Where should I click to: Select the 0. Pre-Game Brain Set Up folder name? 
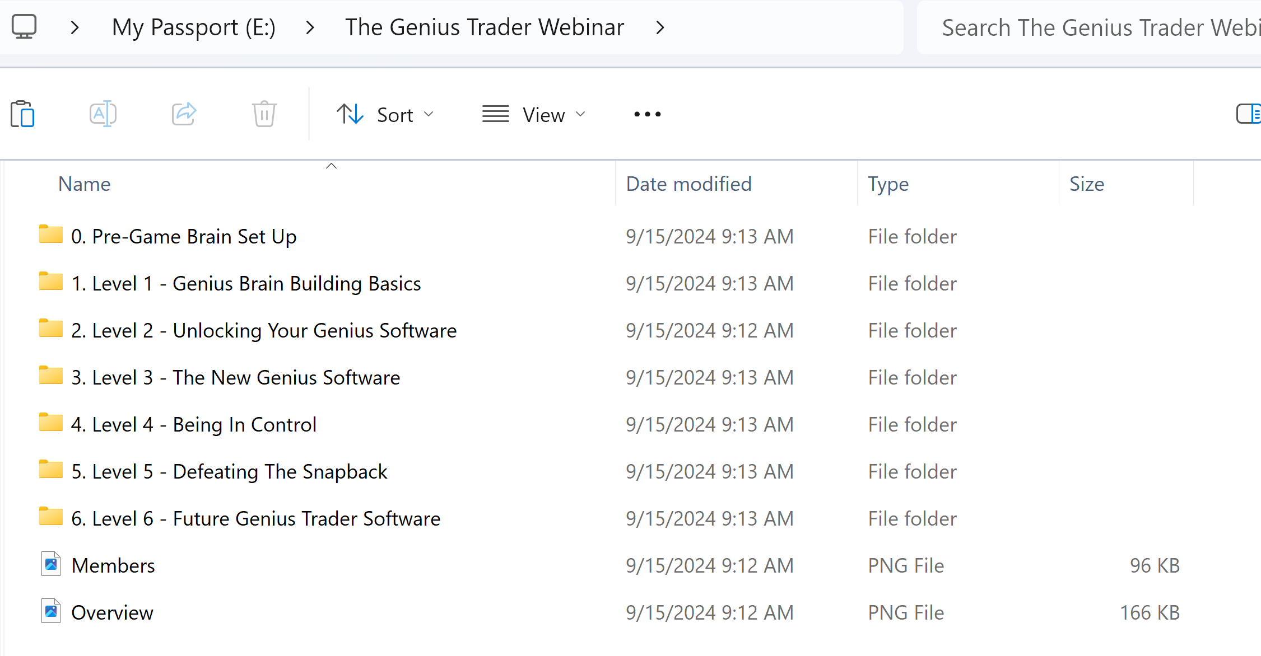[184, 237]
